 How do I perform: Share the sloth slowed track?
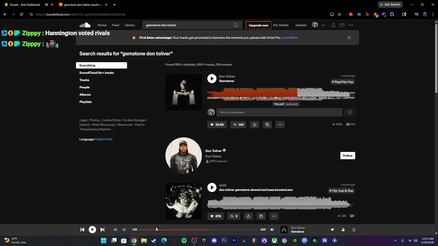point(248,216)
